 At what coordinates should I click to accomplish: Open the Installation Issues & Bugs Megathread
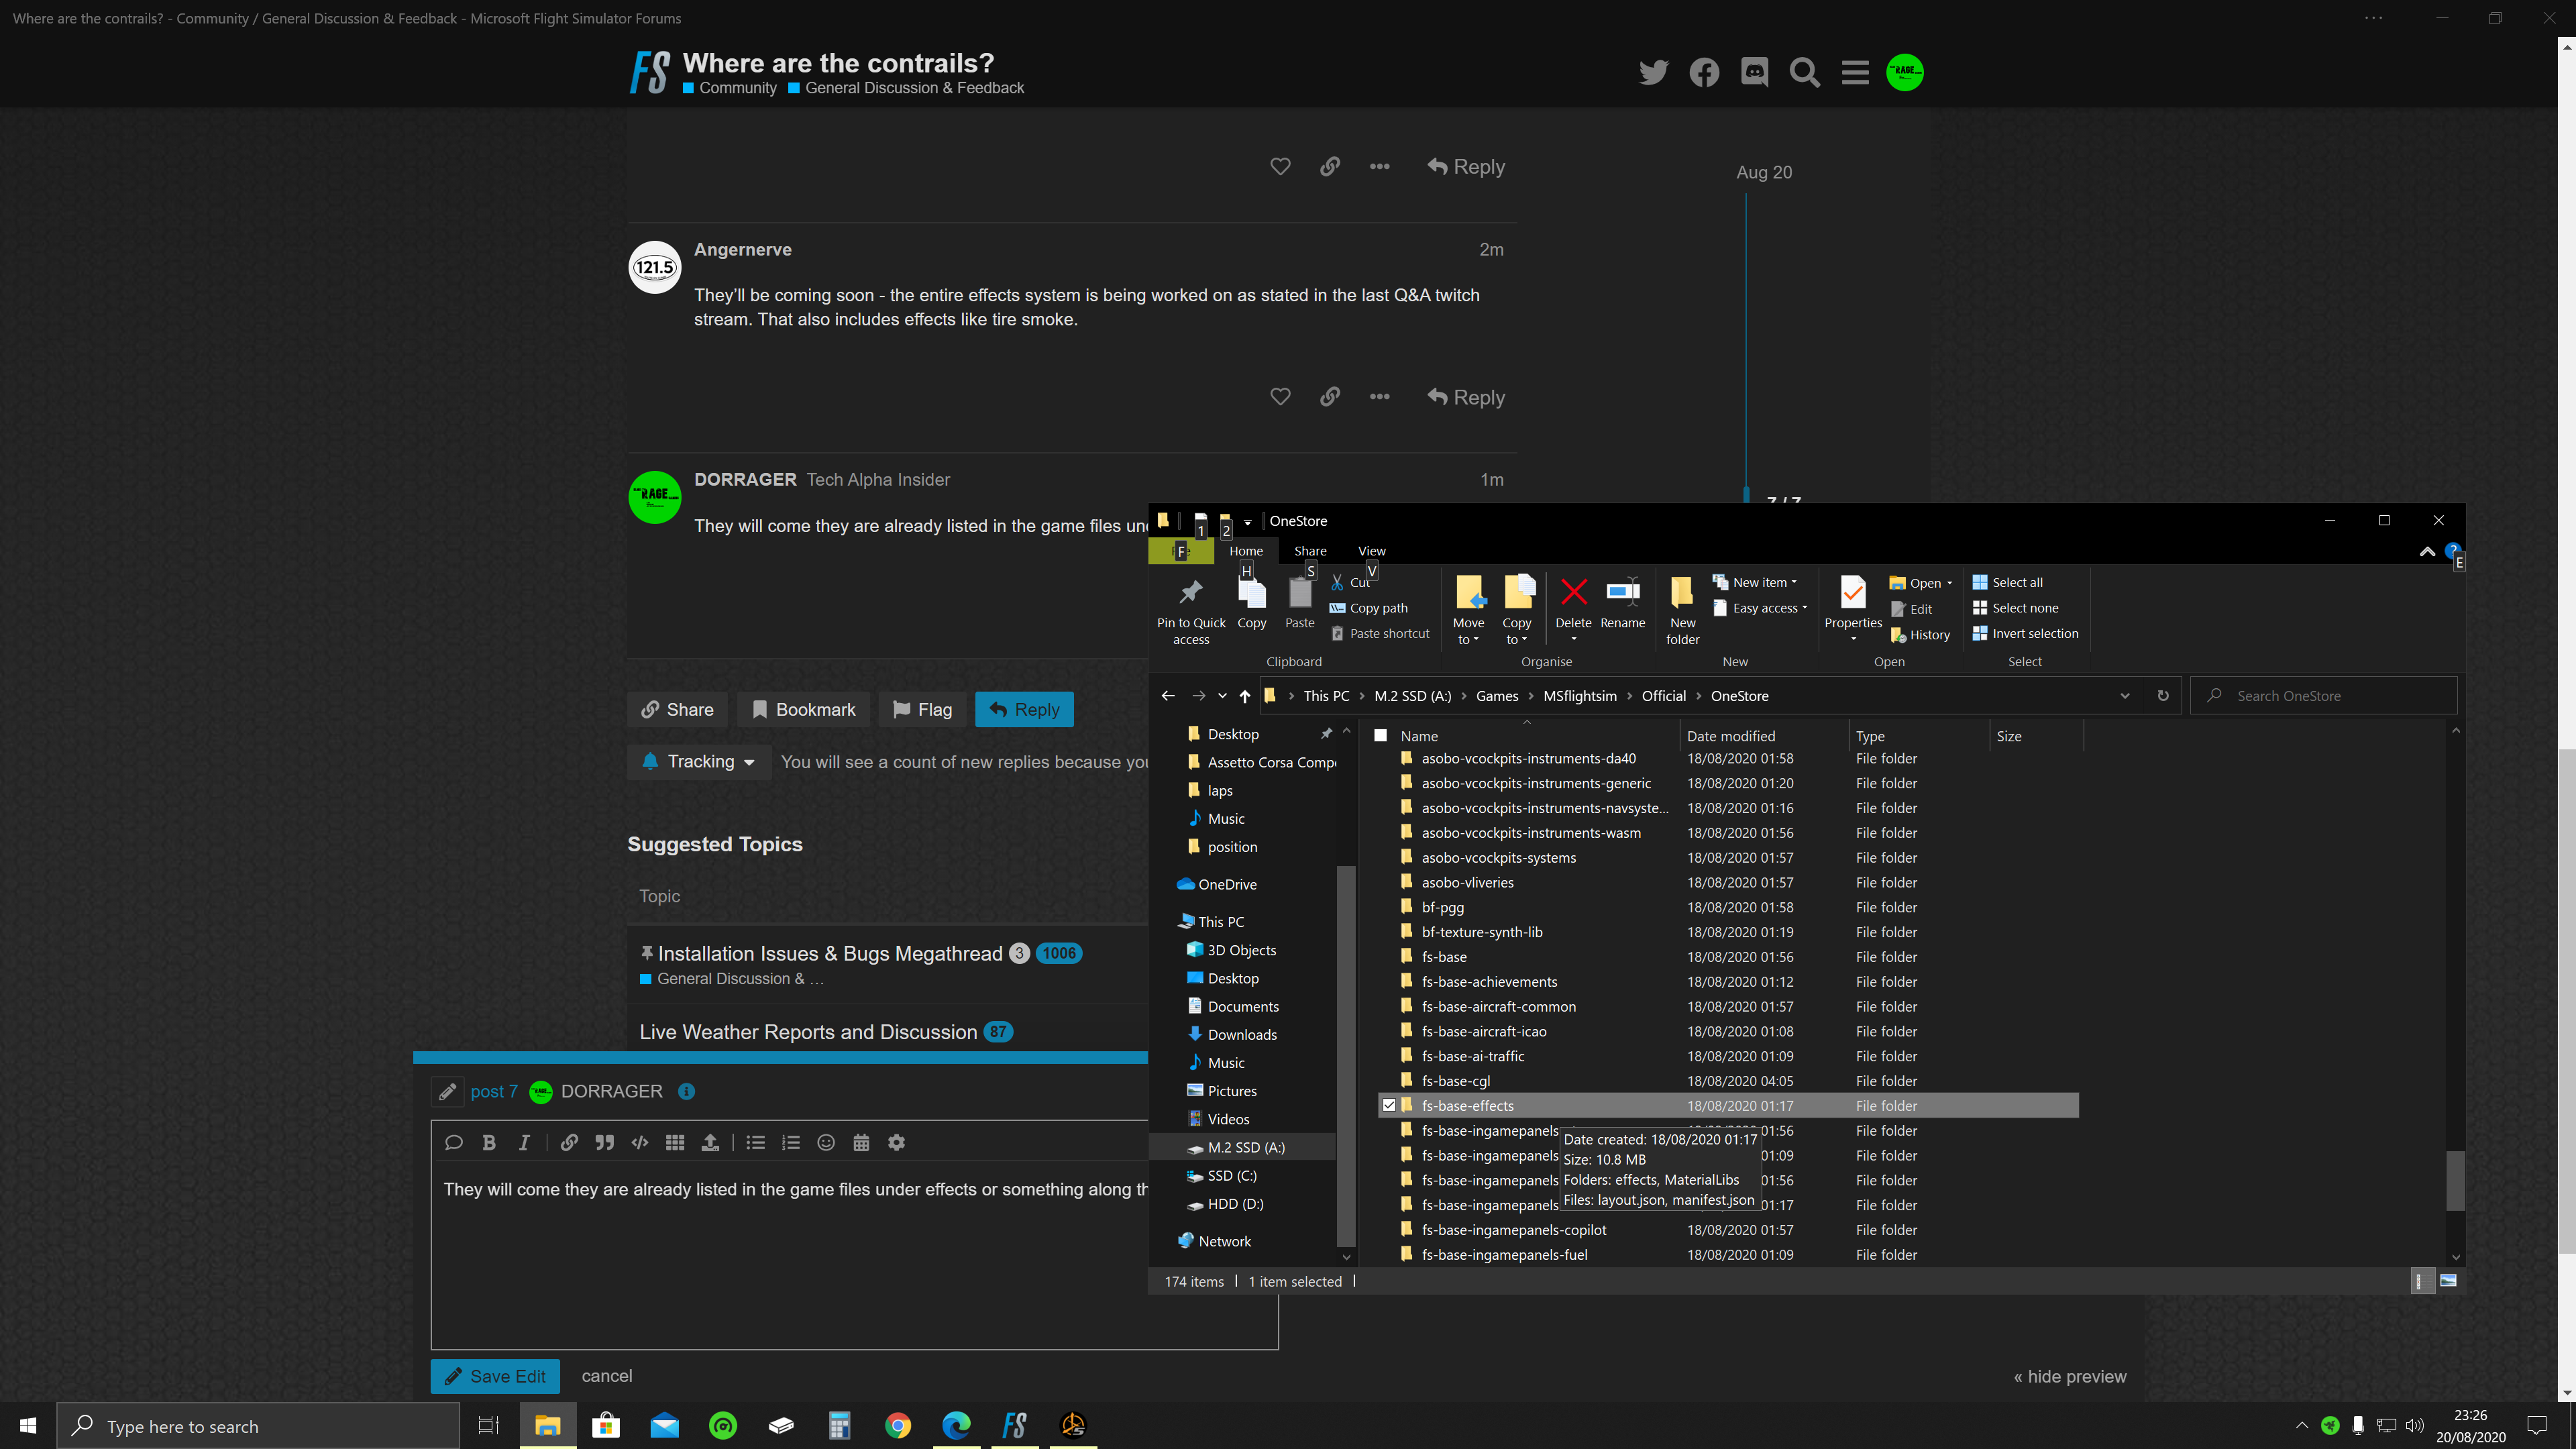click(x=830, y=953)
